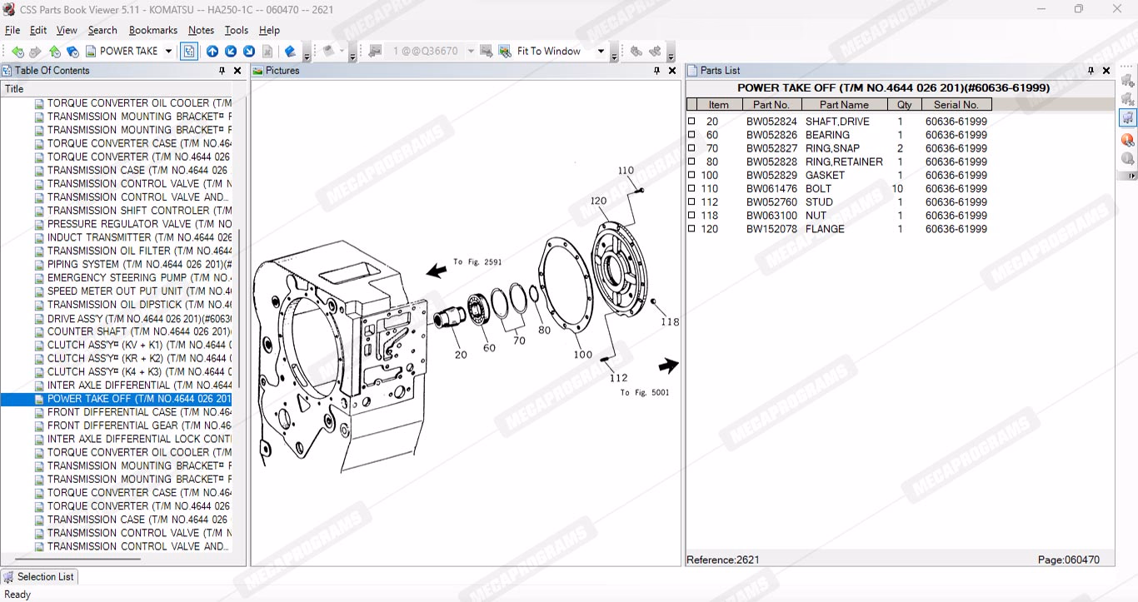Open the Fit To Window zoom dropdown
This screenshot has width=1138, height=602.
601,52
